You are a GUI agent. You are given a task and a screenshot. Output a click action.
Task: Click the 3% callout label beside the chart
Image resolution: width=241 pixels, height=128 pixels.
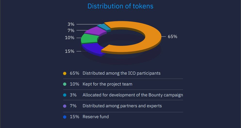coord(71,24)
